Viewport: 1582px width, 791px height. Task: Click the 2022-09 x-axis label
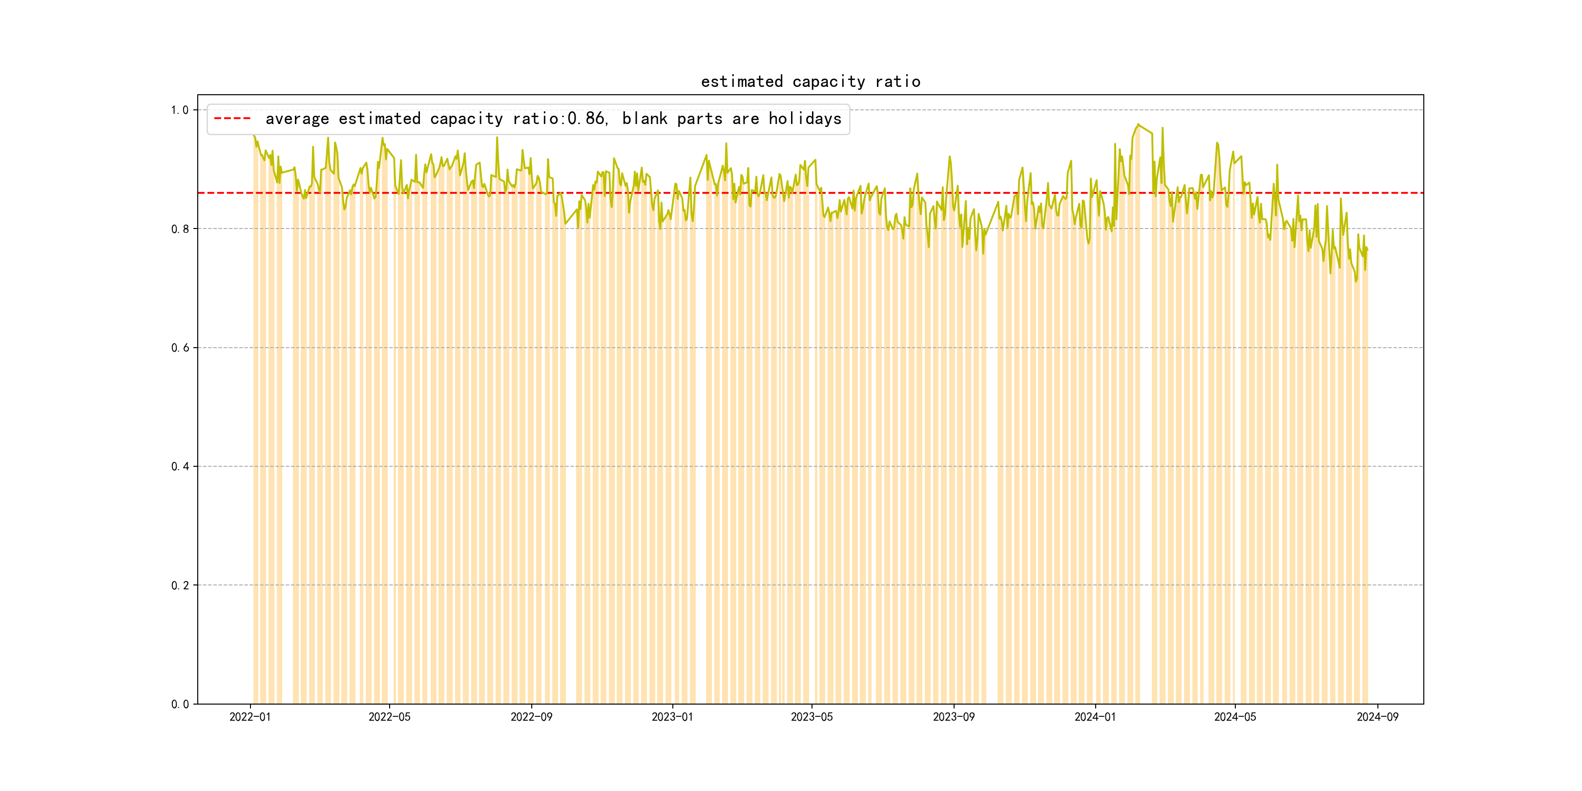[531, 717]
